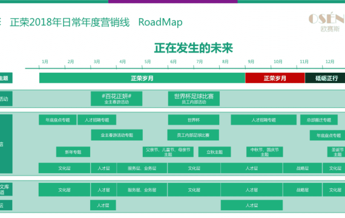
Task: Select the 业主春游活动专题 box
Action: [x=117, y=135]
